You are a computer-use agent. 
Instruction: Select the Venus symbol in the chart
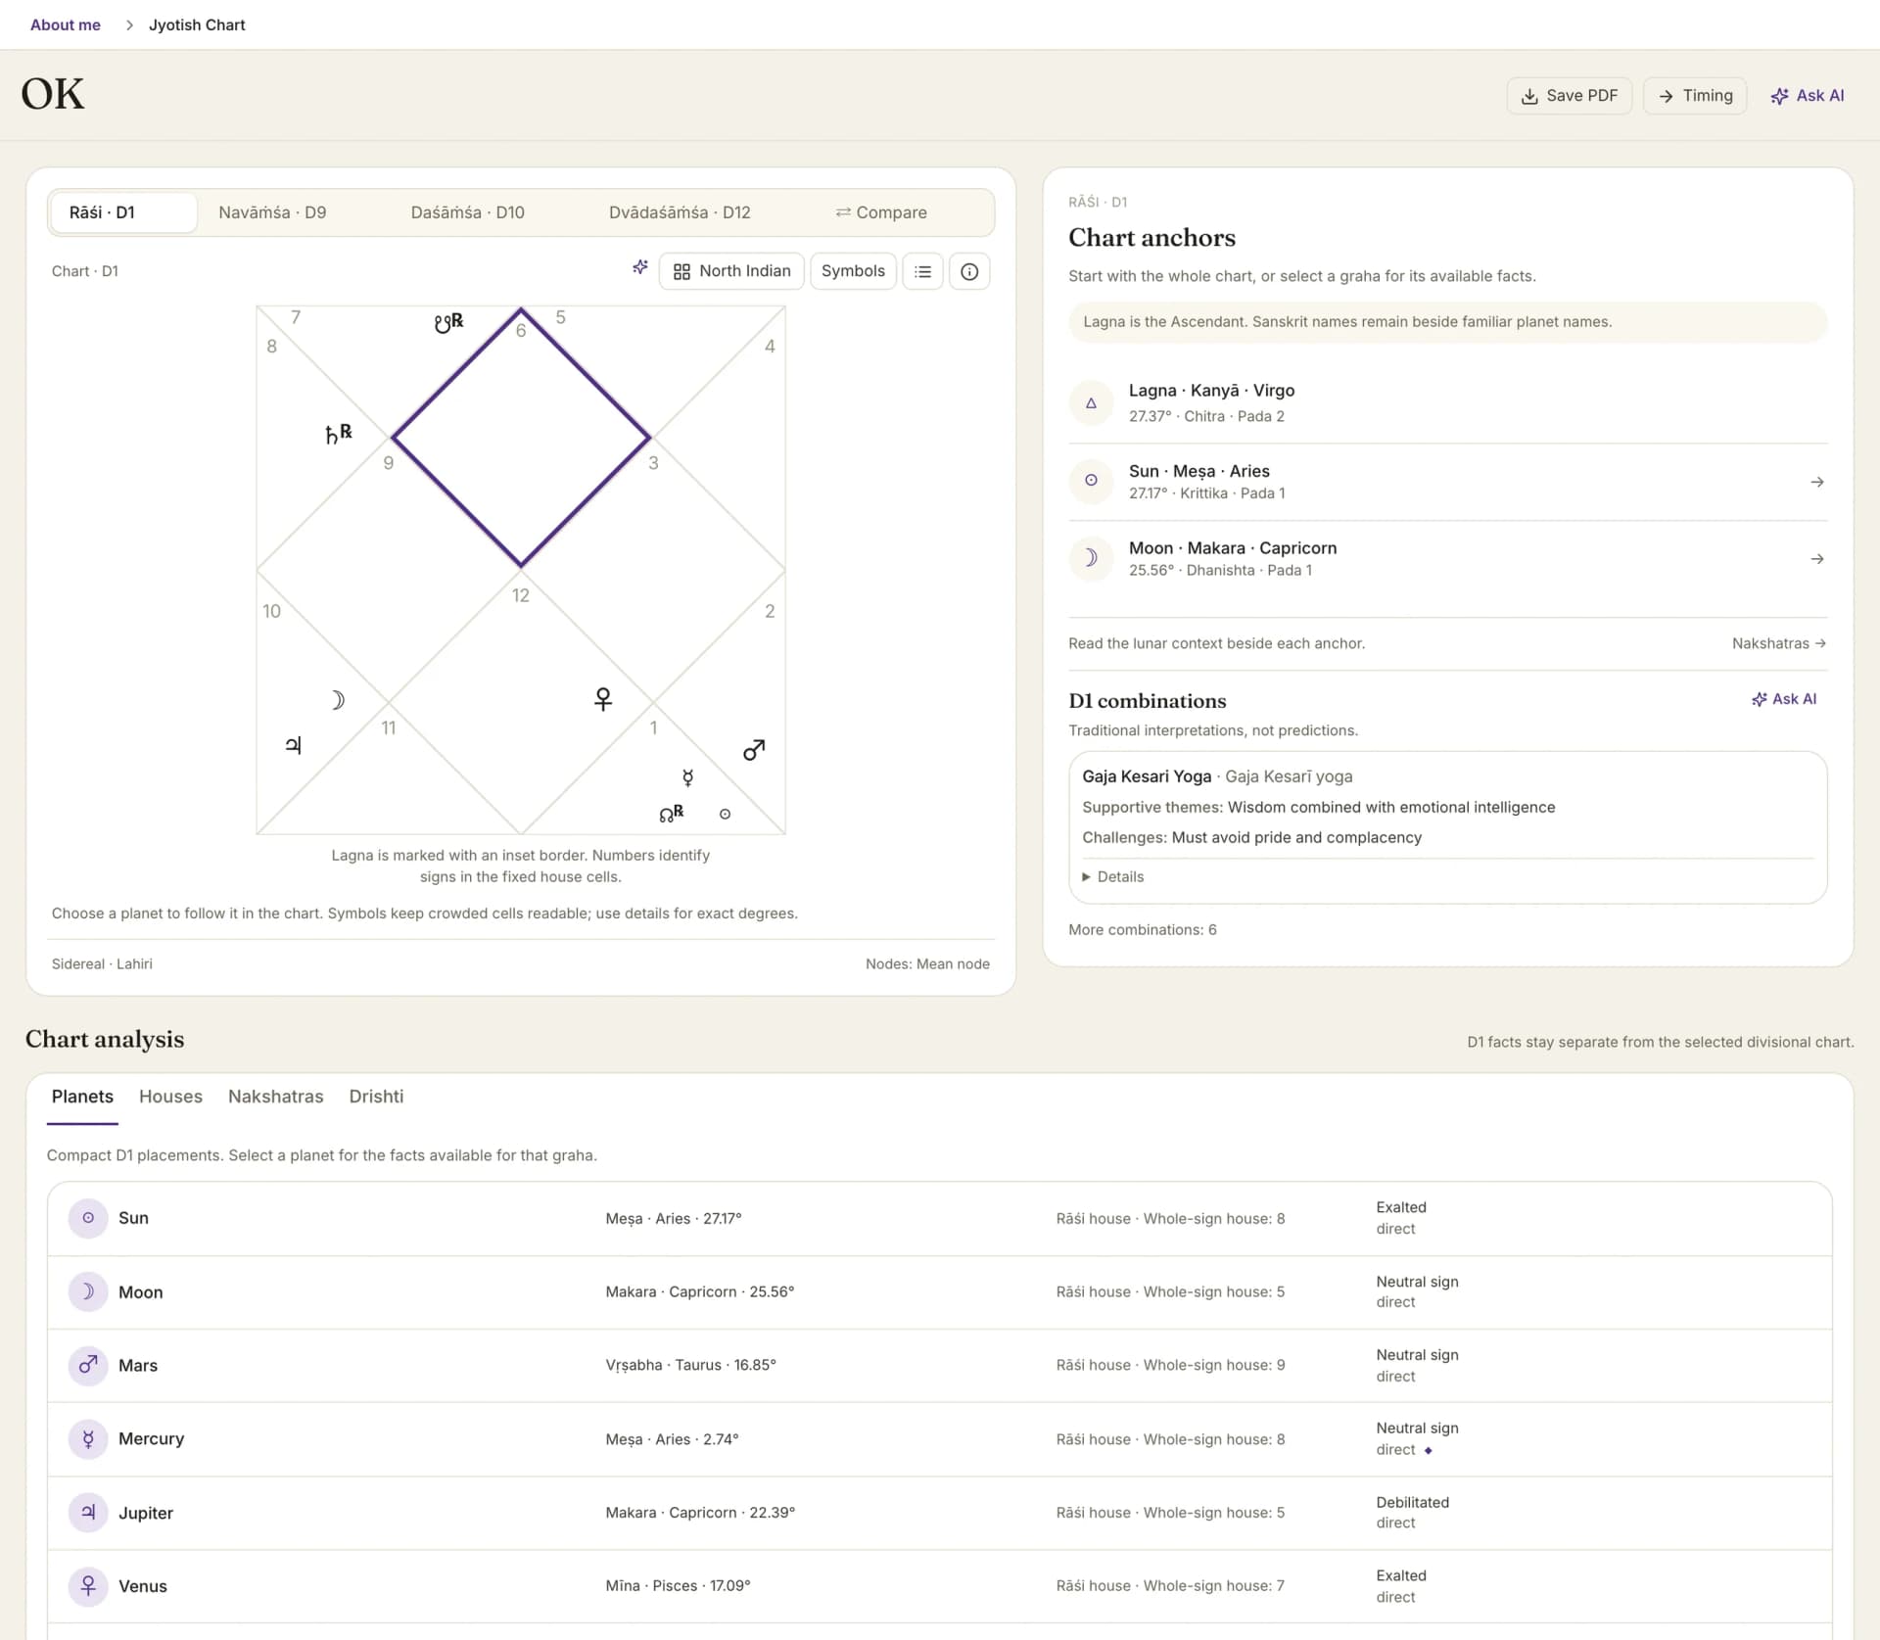click(603, 698)
